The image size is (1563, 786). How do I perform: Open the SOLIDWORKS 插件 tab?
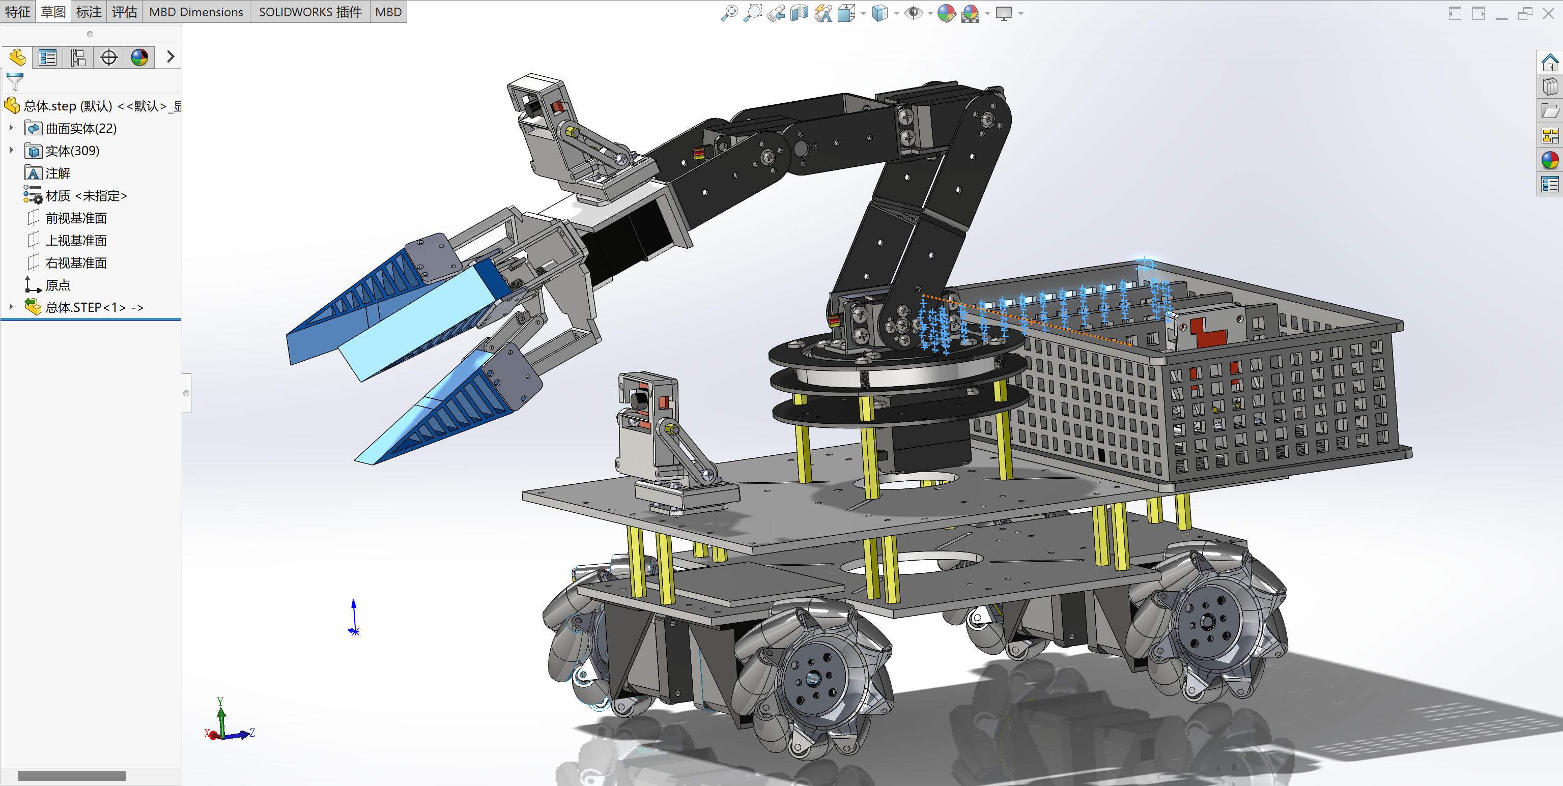coord(310,12)
